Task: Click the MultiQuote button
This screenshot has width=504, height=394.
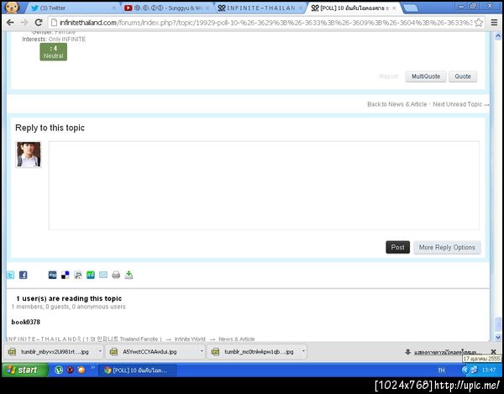Action: pyautogui.click(x=426, y=76)
